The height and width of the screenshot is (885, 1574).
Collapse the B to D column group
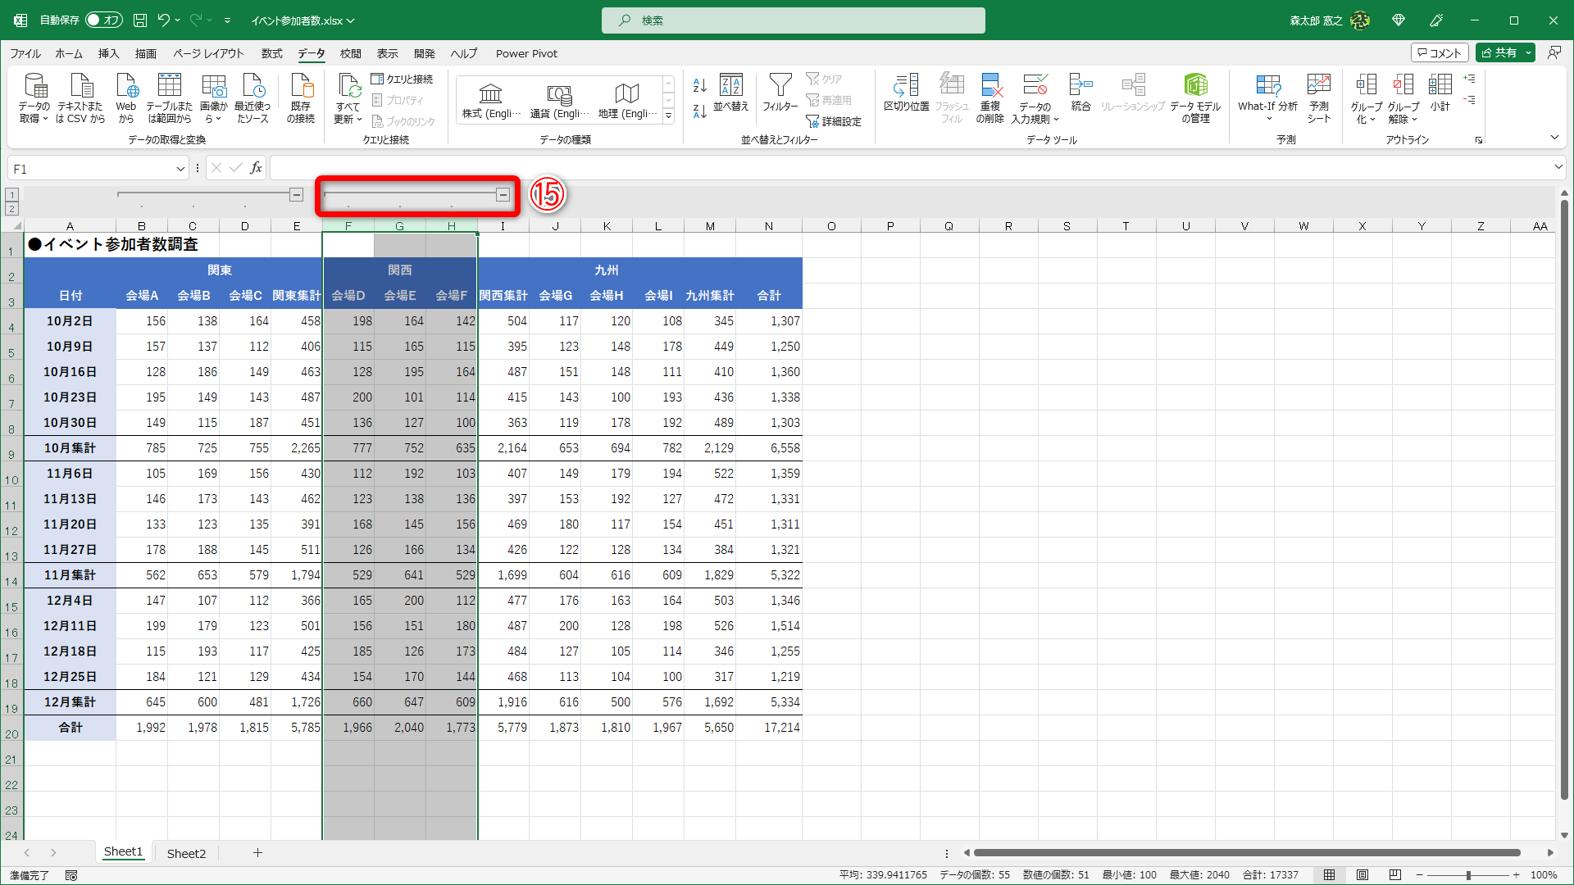pyautogui.click(x=296, y=194)
